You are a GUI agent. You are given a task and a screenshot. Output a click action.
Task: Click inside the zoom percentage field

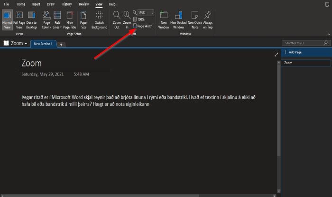click(144, 13)
